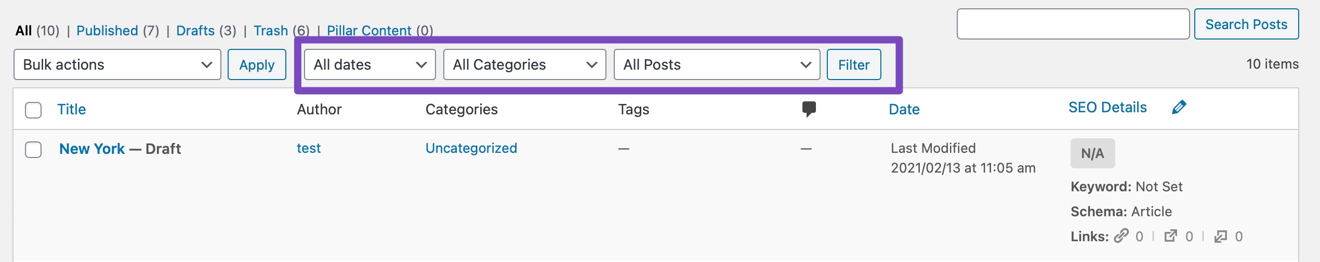The width and height of the screenshot is (1320, 262).
Task: Show the Drafts posts view
Action: click(x=195, y=31)
